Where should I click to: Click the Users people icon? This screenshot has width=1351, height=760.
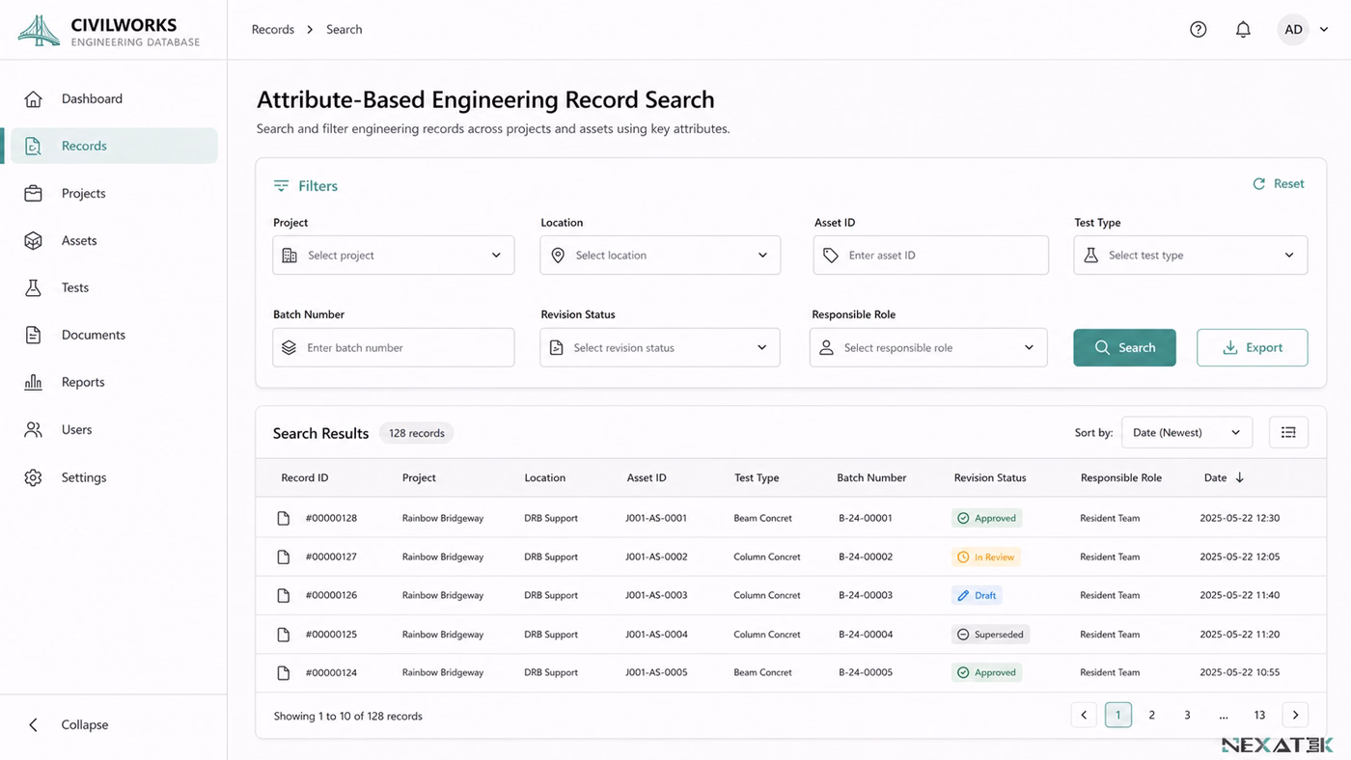coord(33,429)
